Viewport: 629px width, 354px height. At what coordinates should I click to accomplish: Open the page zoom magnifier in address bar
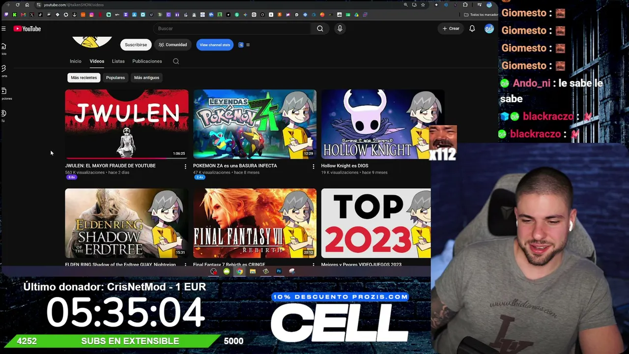(405, 5)
